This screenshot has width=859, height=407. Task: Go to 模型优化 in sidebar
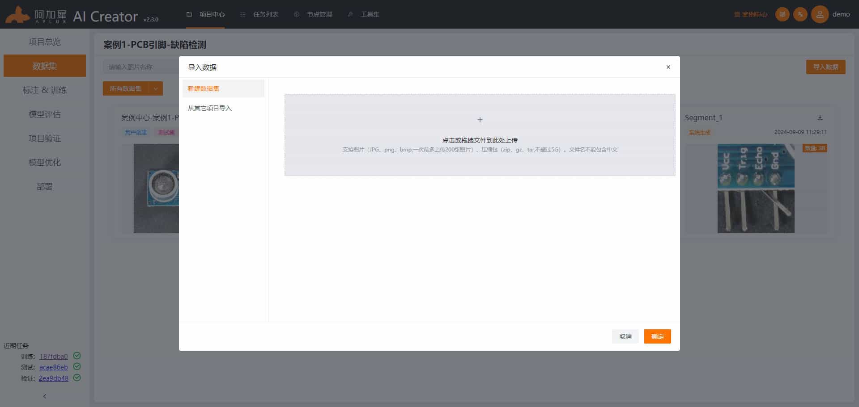click(x=45, y=163)
